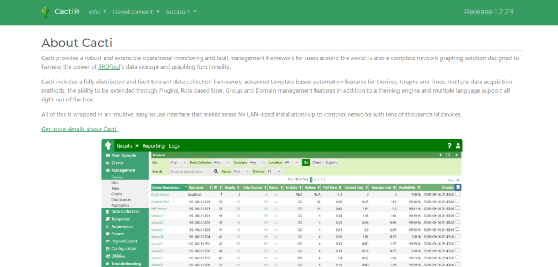This screenshot has width=558, height=267.
Task: Click the green Go button
Action: pyautogui.click(x=305, y=162)
